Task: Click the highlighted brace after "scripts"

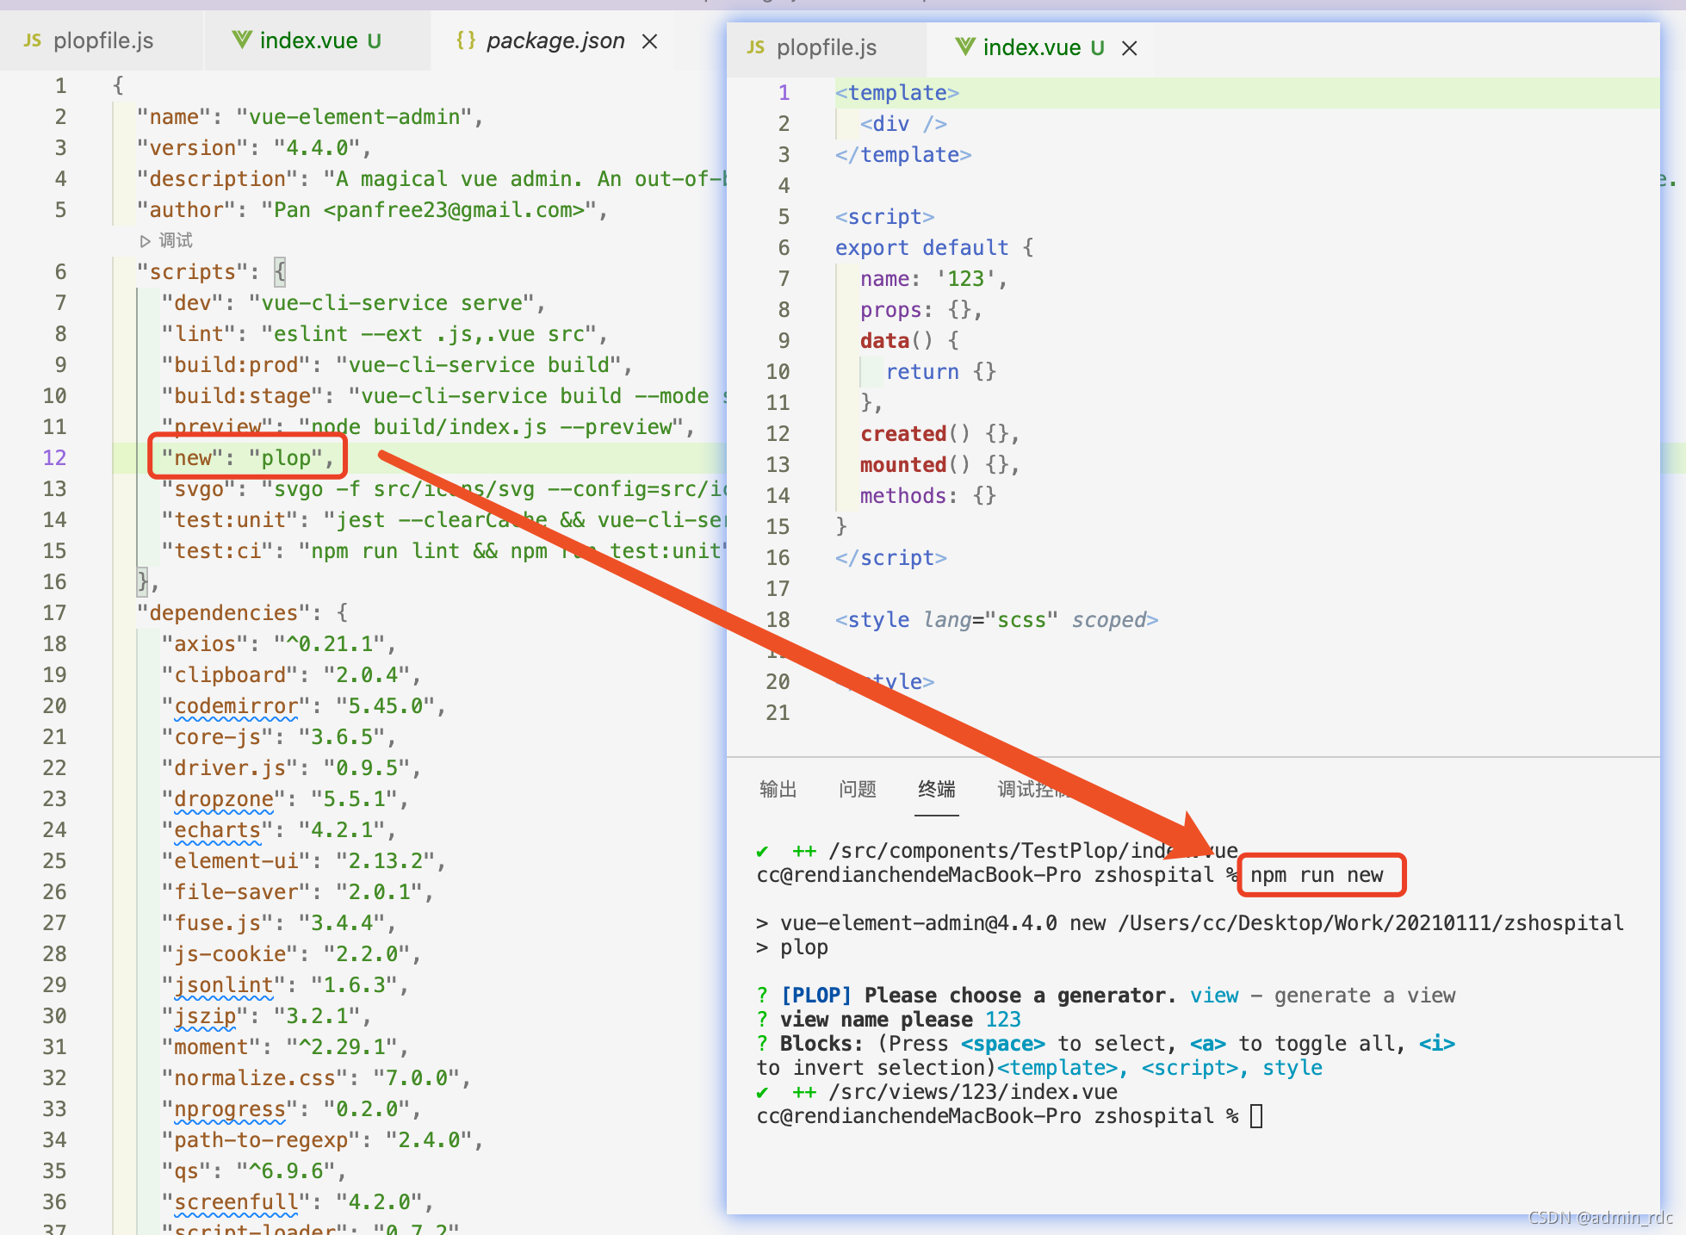Action: coord(280,272)
